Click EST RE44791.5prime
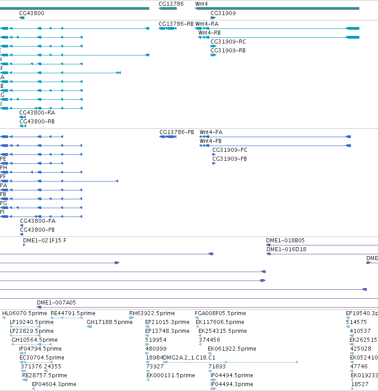This screenshot has height=391, width=378. 73,313
